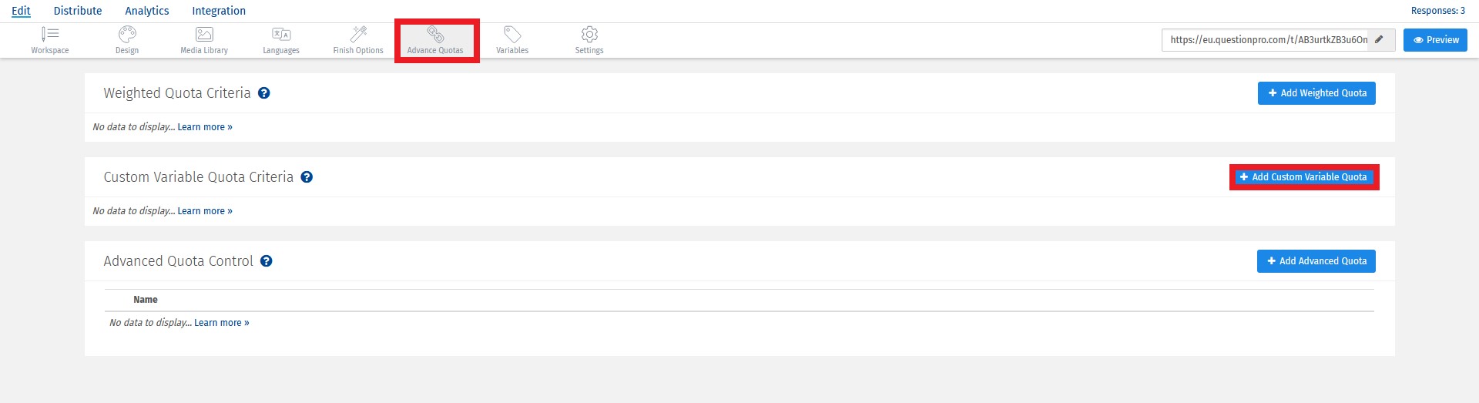Open the Advance Quotas icon

(436, 35)
